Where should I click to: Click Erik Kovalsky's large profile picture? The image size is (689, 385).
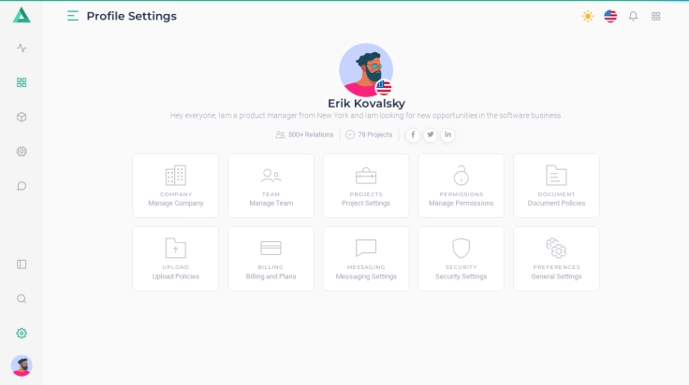365,69
